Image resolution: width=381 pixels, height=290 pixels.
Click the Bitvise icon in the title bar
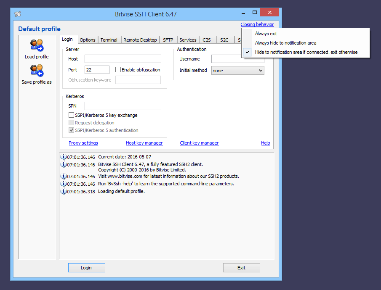[17, 14]
